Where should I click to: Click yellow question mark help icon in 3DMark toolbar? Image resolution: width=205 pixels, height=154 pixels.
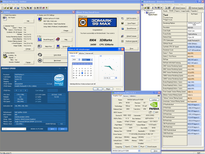pos(47,8)
